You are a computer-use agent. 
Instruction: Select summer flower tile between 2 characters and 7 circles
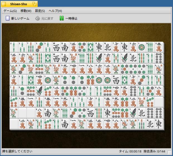click(x=142, y=102)
